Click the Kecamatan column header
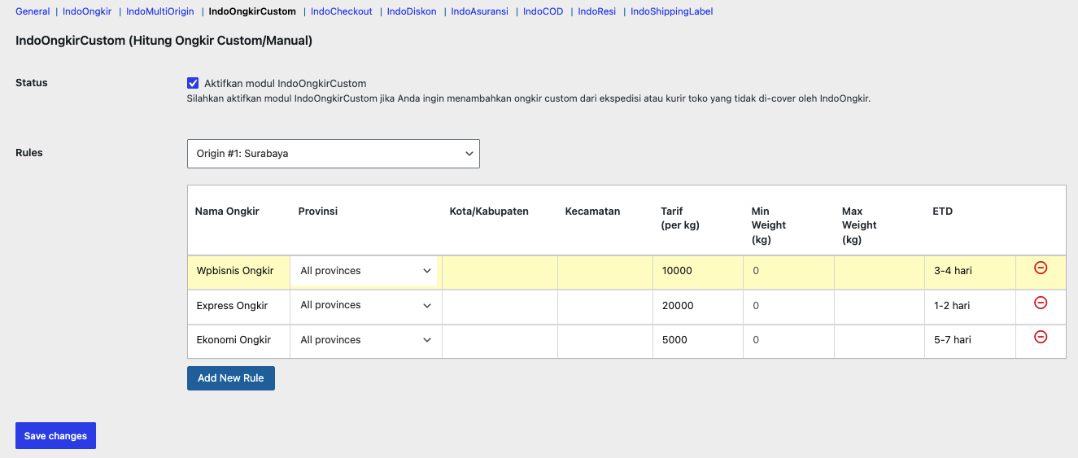This screenshot has width=1078, height=458. tap(592, 212)
